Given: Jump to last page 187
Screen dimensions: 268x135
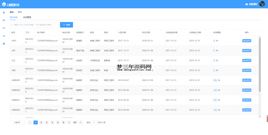Looking at the screenshot, I should (x=75, y=122).
